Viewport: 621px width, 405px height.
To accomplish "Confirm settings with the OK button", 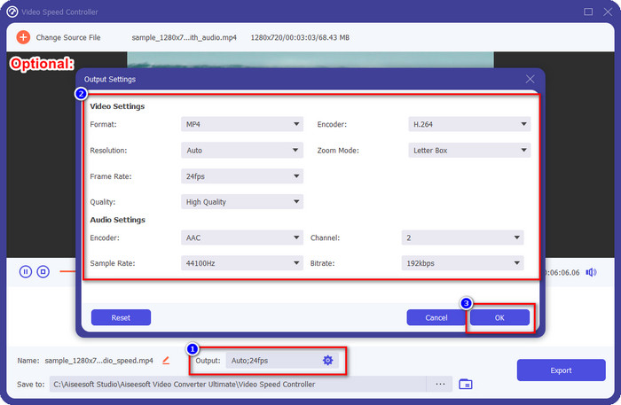I will click(499, 317).
